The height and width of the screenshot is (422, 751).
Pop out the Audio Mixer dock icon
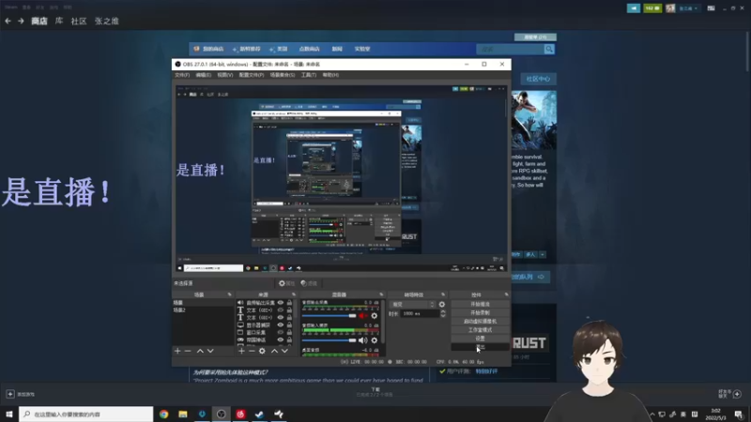381,294
